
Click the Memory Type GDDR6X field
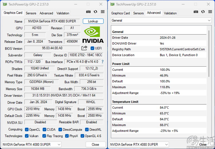click(42, 82)
